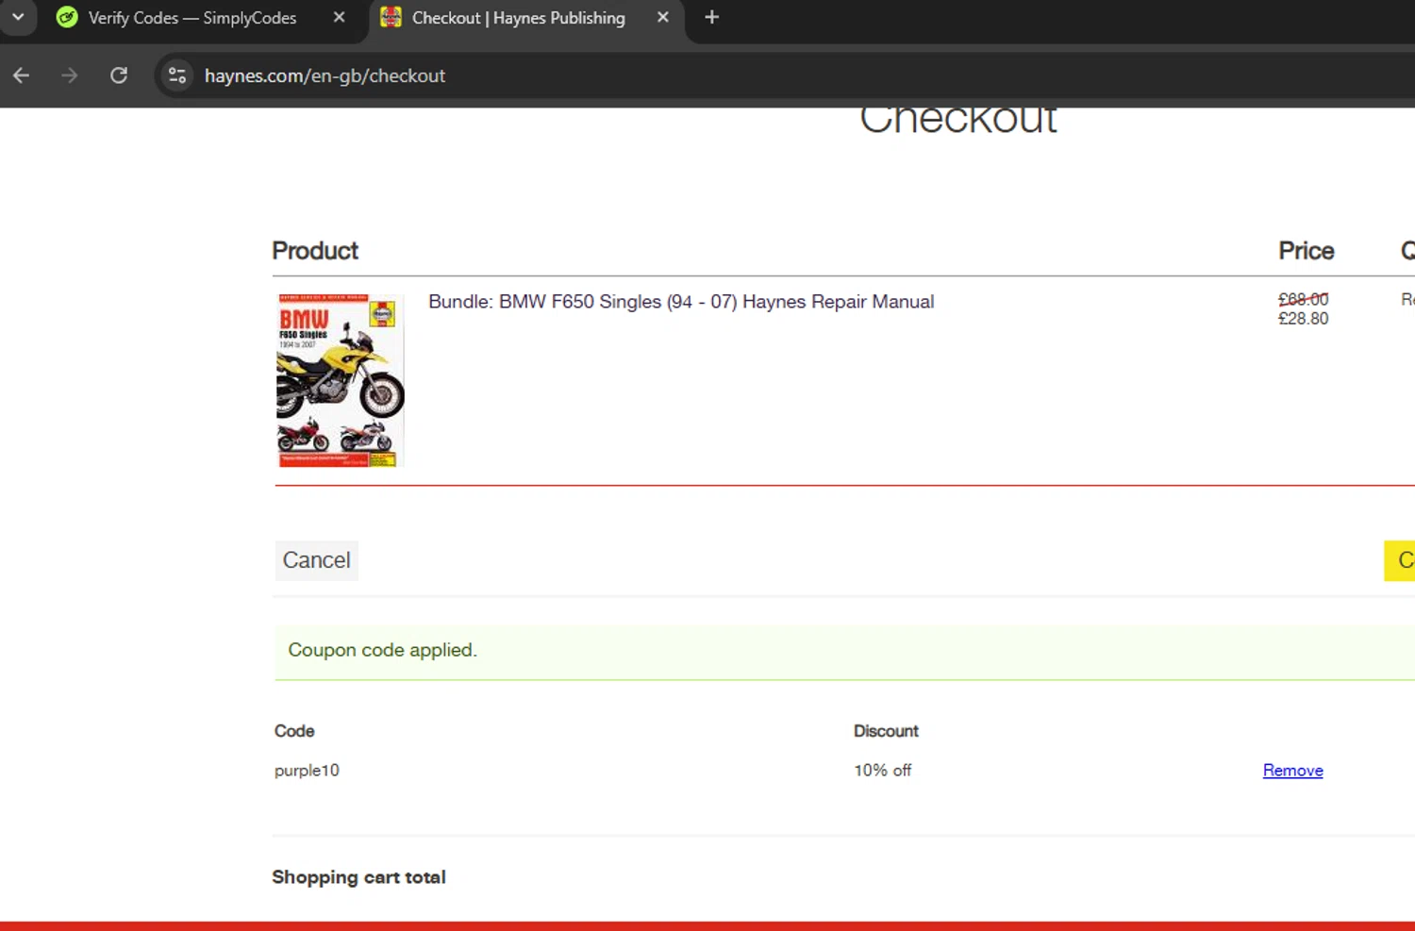This screenshot has width=1415, height=931.
Task: Click the Shopping cart total heading
Action: click(358, 877)
